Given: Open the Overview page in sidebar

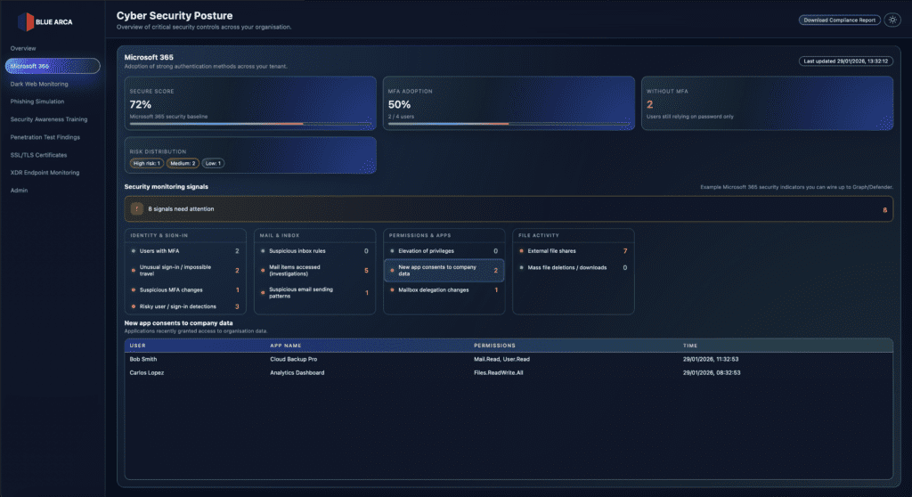Looking at the screenshot, I should coord(23,47).
